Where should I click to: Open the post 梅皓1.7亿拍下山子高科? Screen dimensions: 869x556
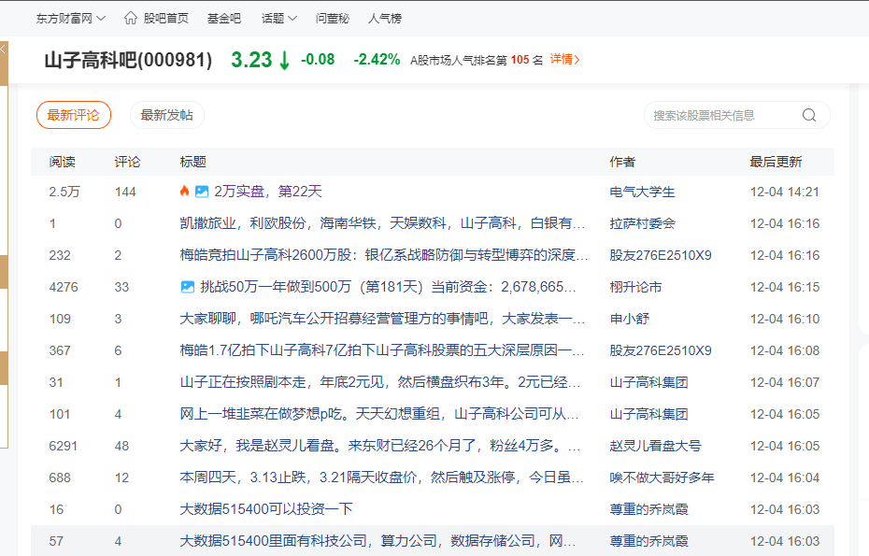coord(382,350)
